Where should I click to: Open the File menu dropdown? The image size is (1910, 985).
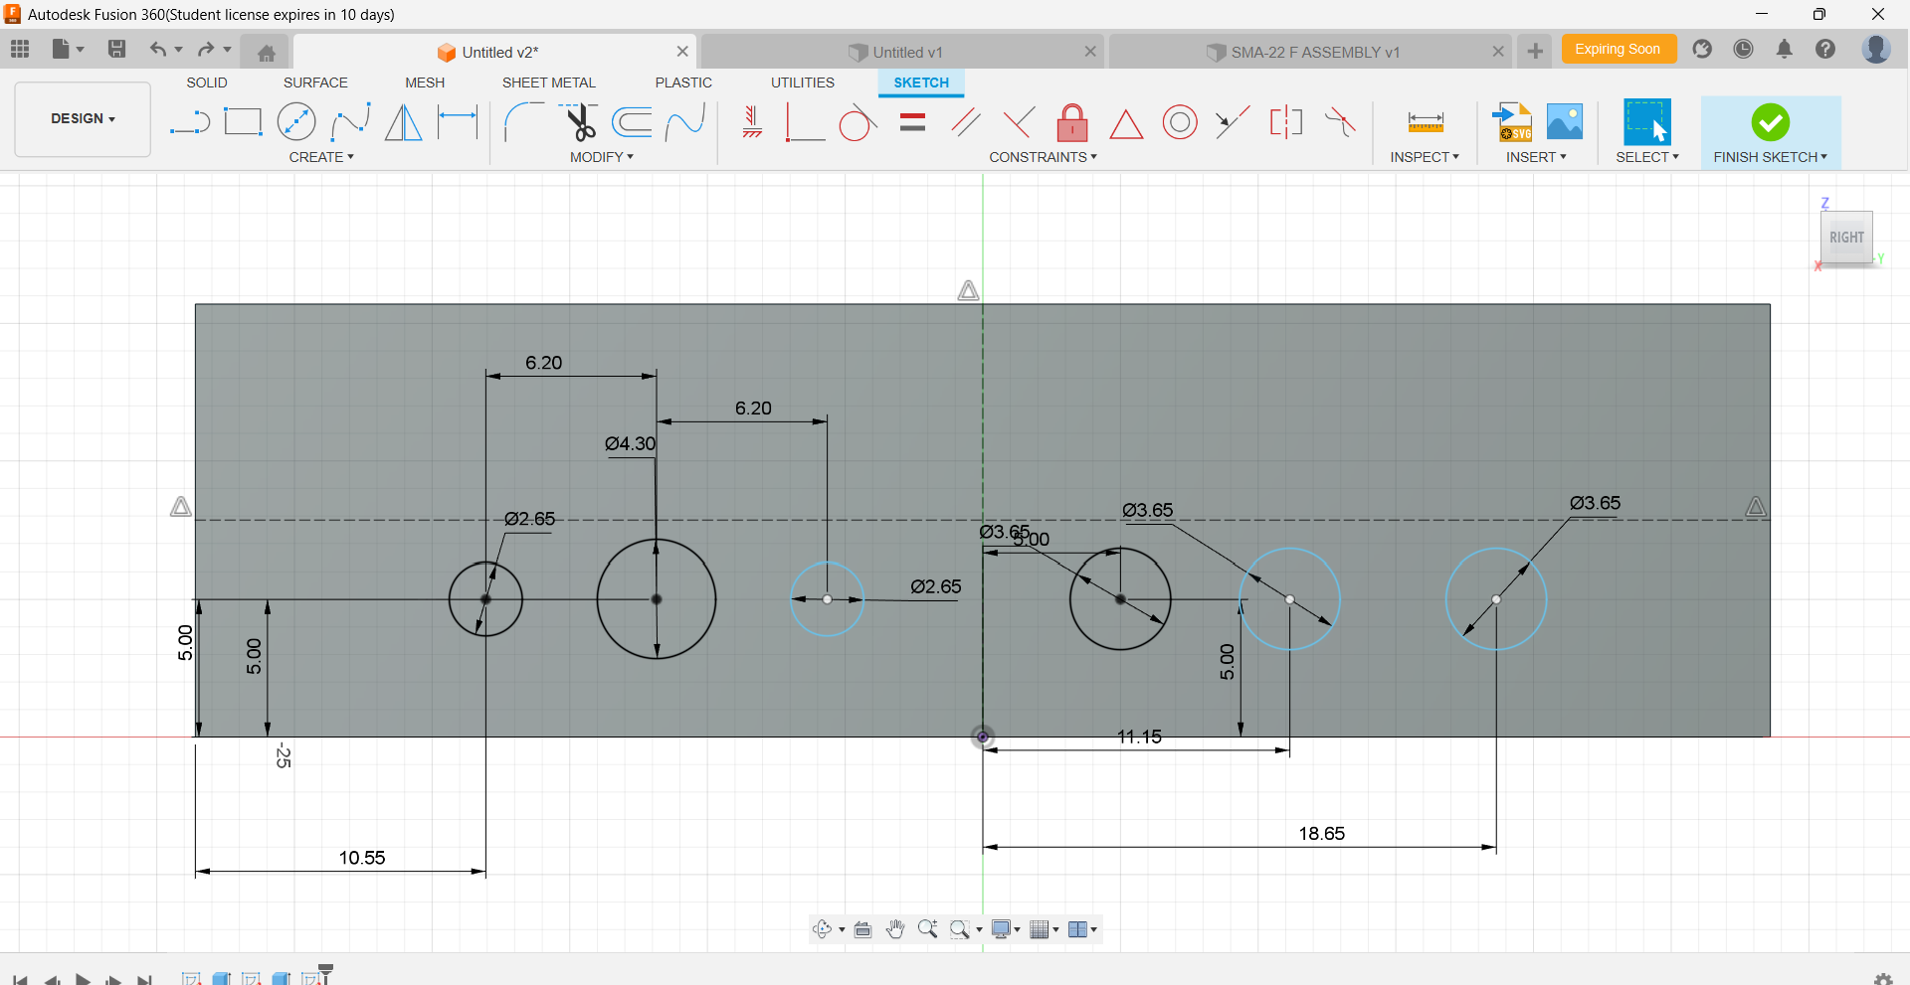click(68, 49)
